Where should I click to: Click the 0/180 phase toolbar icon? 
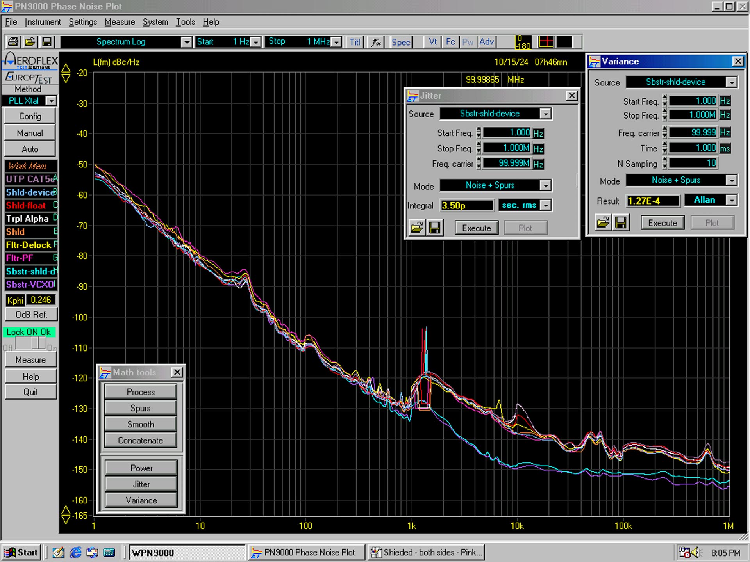(523, 42)
